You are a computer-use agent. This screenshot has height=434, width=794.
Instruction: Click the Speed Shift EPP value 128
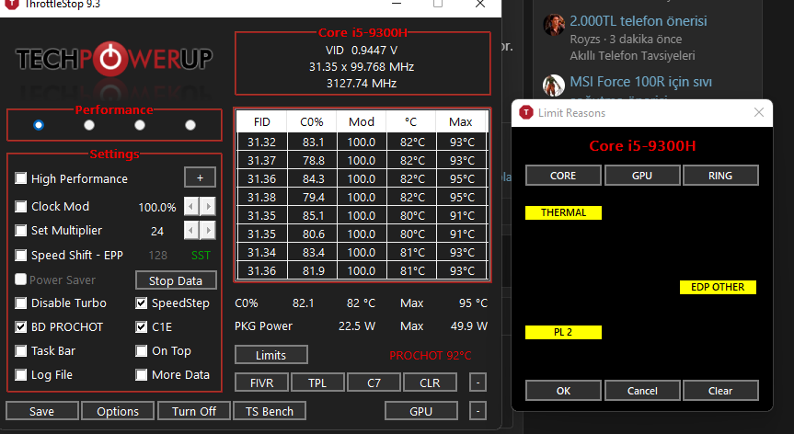click(157, 256)
